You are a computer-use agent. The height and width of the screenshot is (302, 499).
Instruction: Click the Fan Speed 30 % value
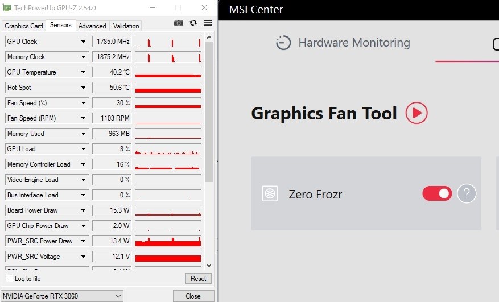[112, 103]
